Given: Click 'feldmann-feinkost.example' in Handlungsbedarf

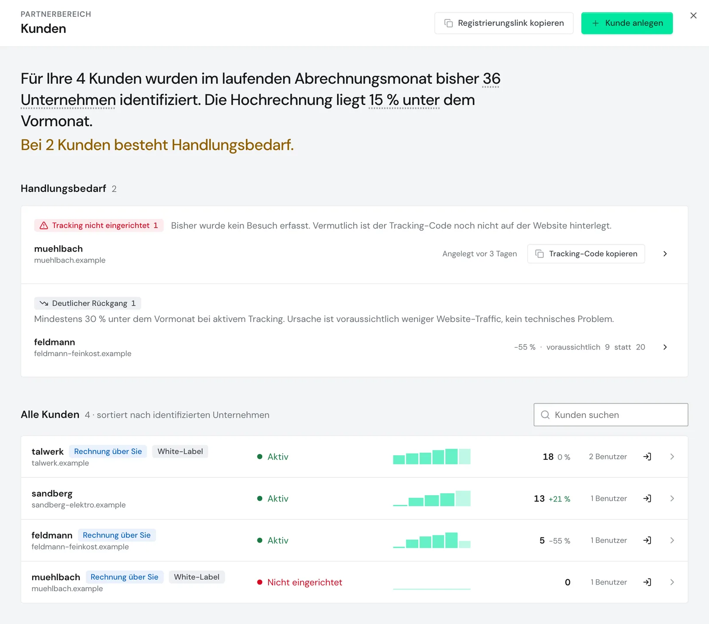Looking at the screenshot, I should pyautogui.click(x=82, y=353).
